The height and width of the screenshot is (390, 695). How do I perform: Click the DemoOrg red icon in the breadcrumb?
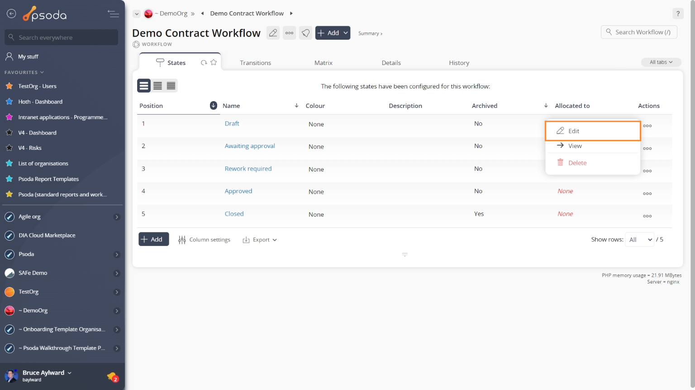(x=148, y=14)
